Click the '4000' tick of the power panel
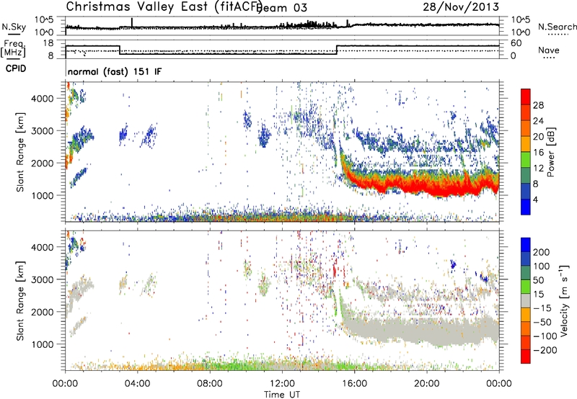 click(43, 99)
